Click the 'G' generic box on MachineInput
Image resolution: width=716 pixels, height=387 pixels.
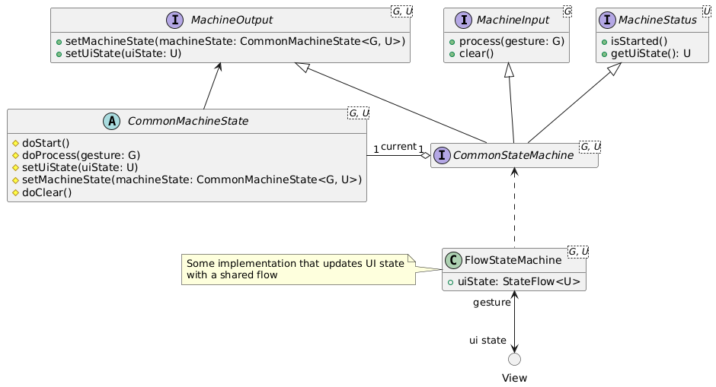(x=567, y=11)
